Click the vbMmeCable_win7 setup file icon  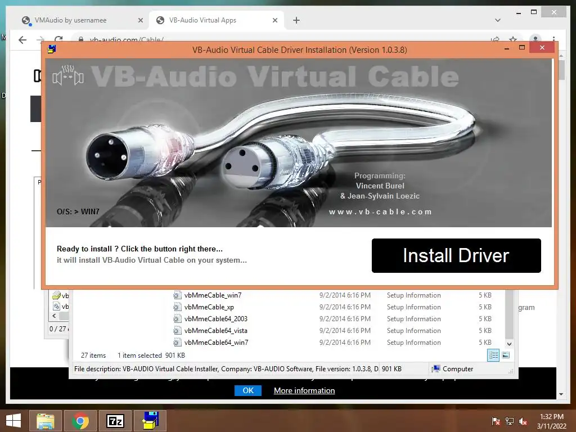click(177, 295)
